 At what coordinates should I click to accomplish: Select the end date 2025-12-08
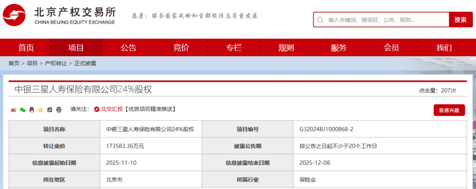(x=315, y=163)
